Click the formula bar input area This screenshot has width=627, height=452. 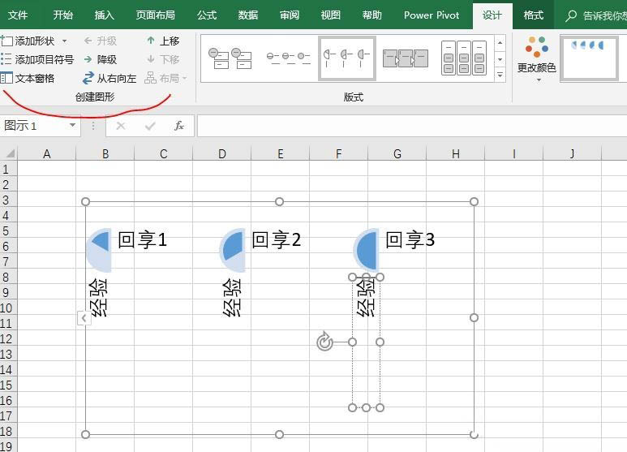pyautogui.click(x=412, y=126)
